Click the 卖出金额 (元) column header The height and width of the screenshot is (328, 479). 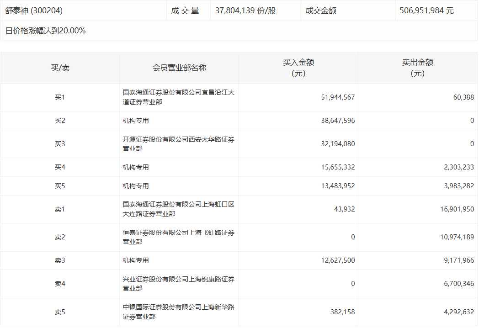[417, 68]
